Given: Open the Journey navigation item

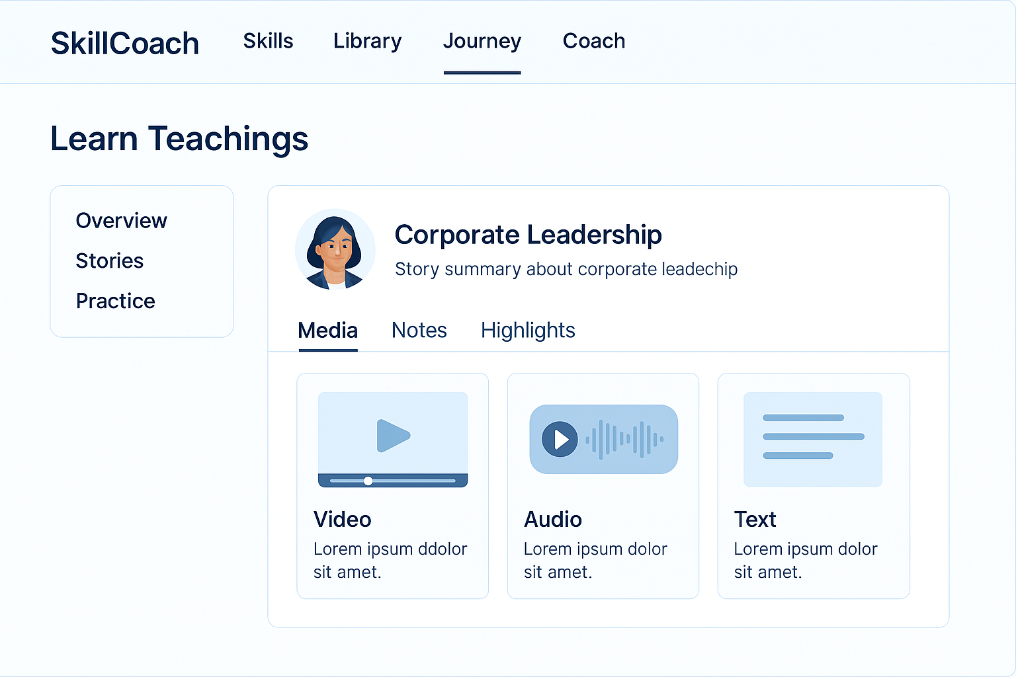Looking at the screenshot, I should pyautogui.click(x=482, y=41).
